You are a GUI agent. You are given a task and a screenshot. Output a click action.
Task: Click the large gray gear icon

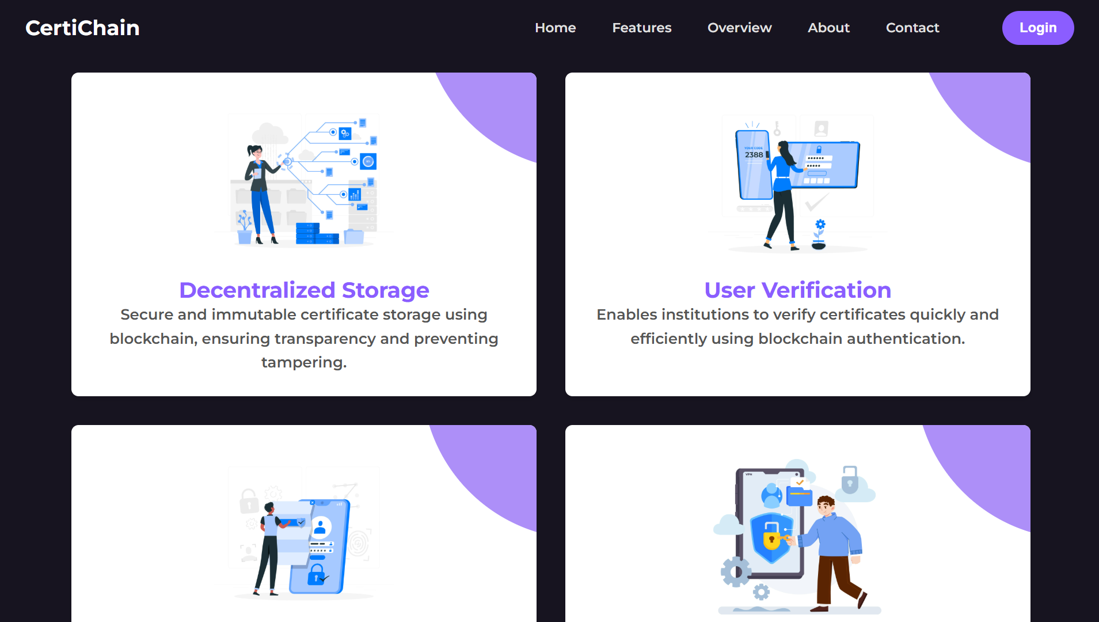click(x=736, y=571)
